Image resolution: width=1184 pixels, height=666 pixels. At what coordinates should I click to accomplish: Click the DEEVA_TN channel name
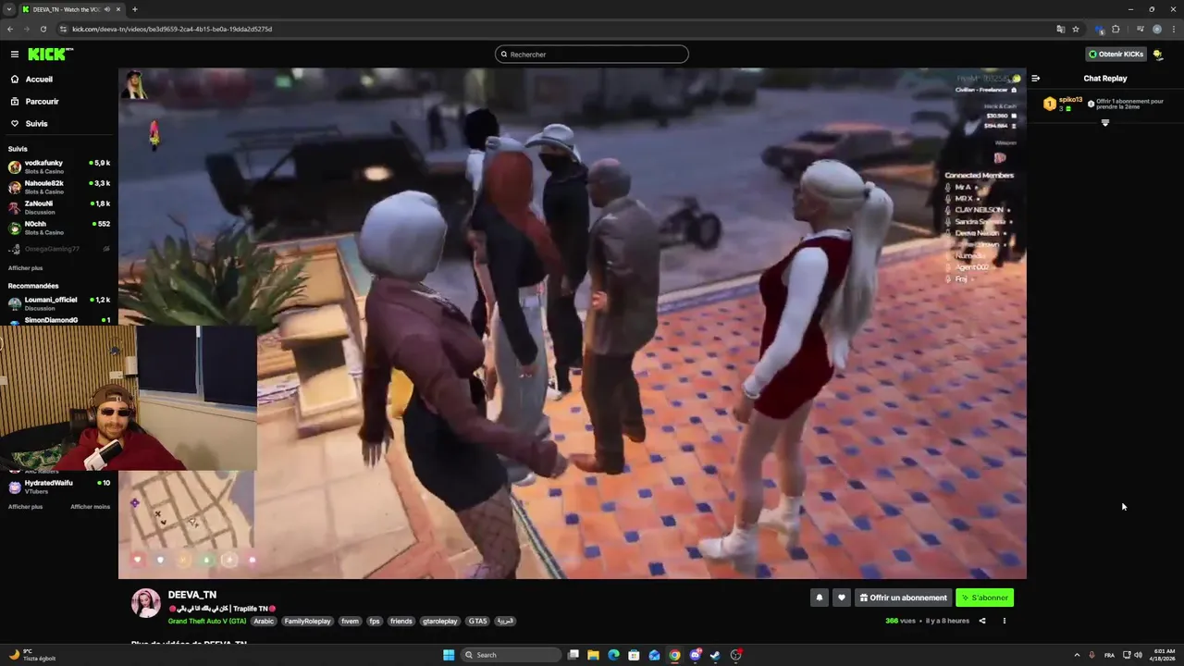[192, 595]
